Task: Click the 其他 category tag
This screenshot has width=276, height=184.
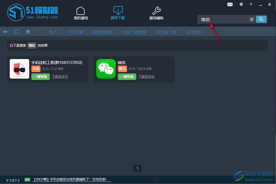Action: (36, 69)
